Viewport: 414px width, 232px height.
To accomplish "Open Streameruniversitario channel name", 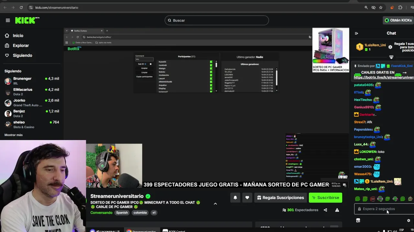I will [x=117, y=196].
